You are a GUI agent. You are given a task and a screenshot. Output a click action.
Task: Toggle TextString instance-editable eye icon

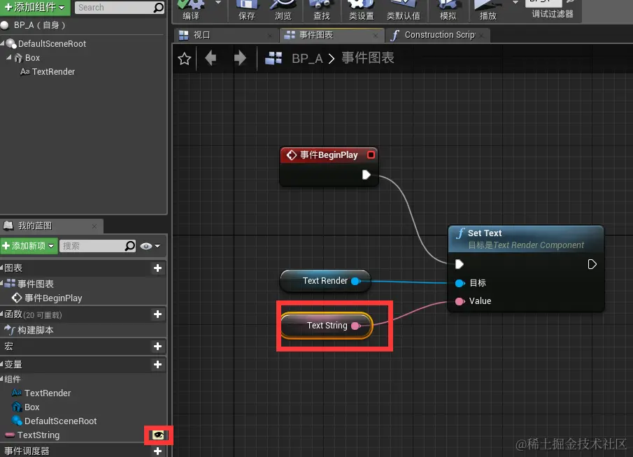[x=158, y=435]
